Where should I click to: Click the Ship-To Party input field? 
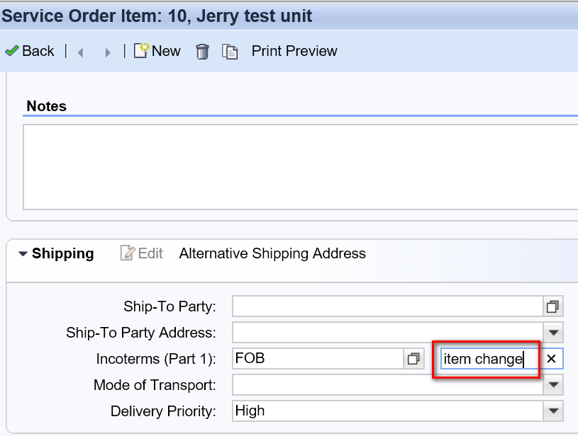(387, 306)
